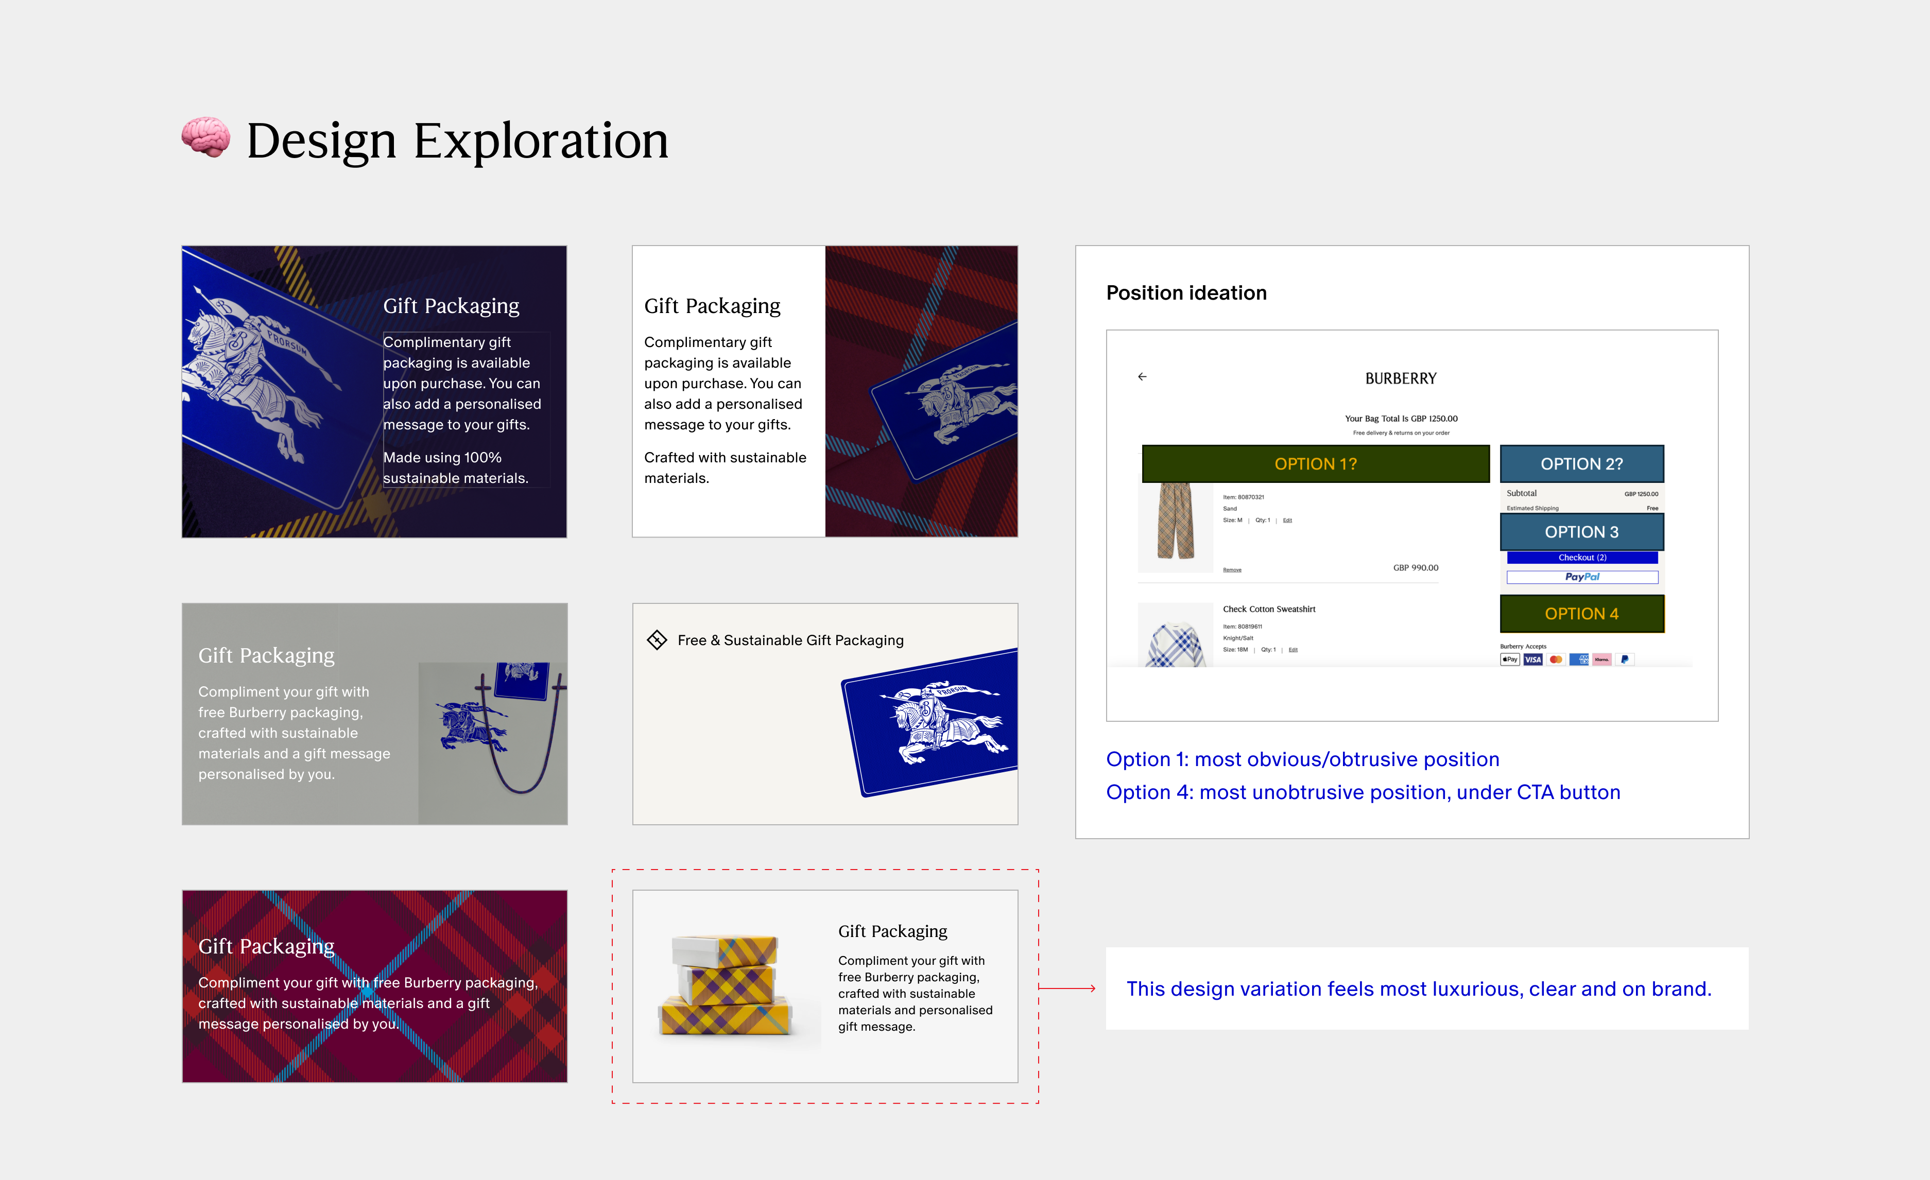This screenshot has width=1930, height=1180.
Task: Click the check trousers product thumbnail
Action: pos(1175,520)
